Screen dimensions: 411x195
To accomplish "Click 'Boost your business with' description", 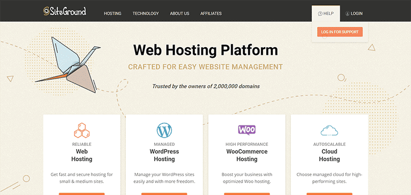I will pyautogui.click(x=247, y=178).
